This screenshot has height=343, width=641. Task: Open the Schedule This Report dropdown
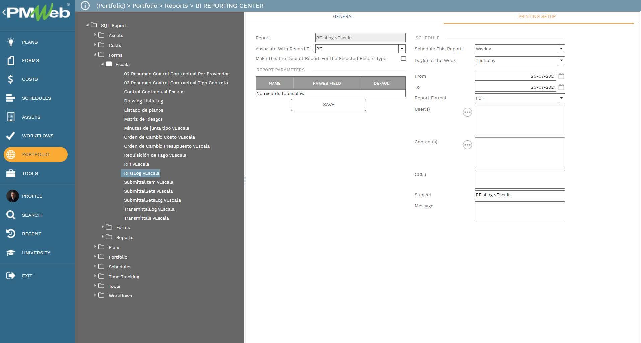tap(561, 49)
